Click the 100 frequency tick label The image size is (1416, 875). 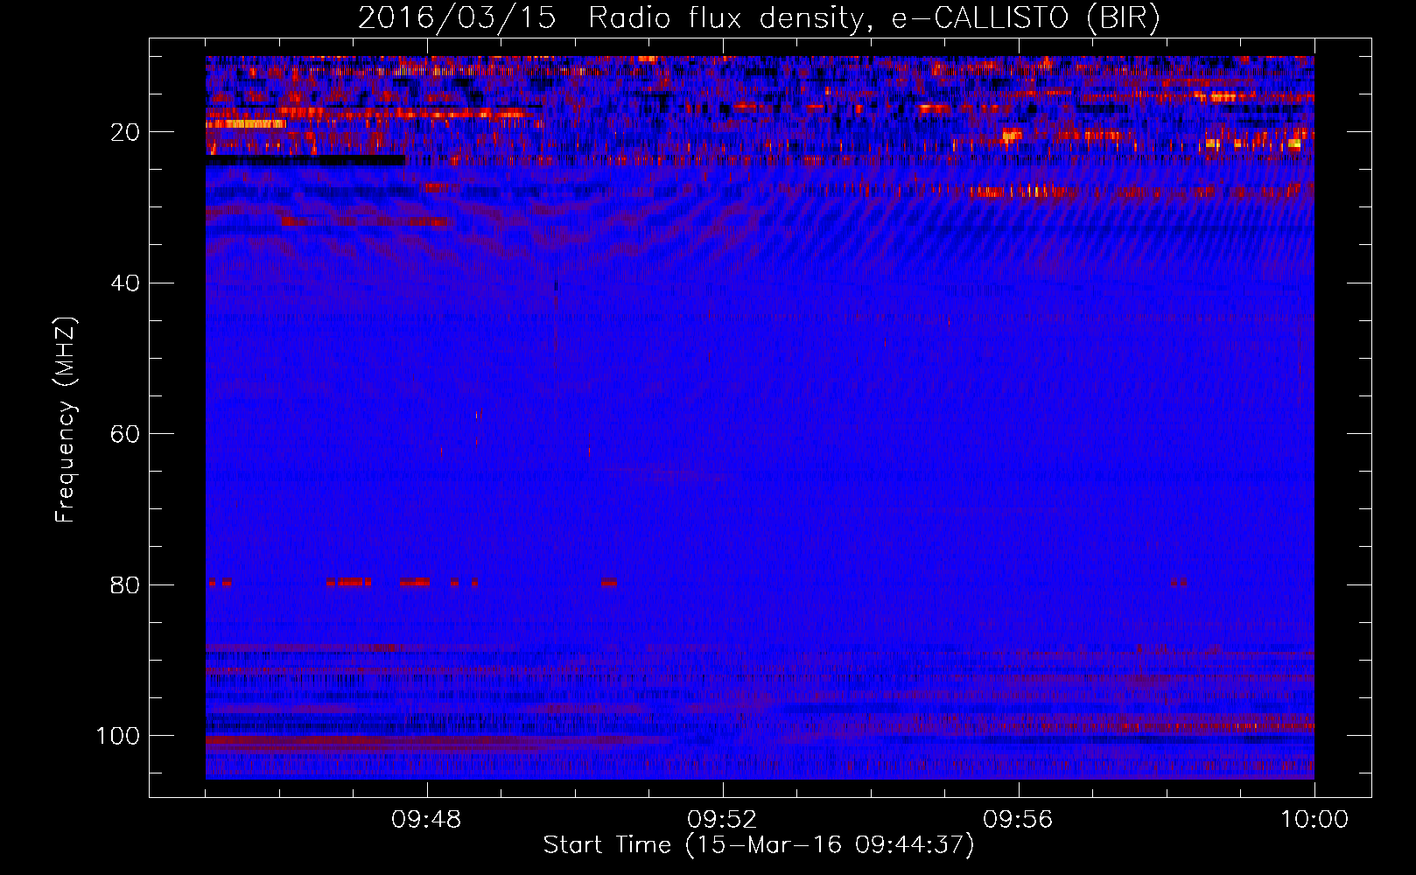pos(118,736)
